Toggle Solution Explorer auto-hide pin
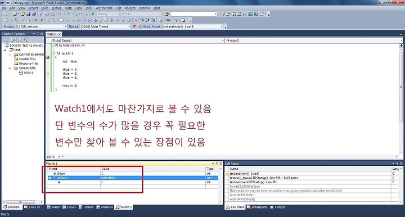This screenshot has height=217, width=405. 38,34
